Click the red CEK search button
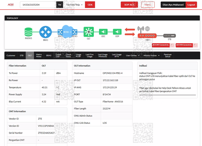Image resolution: width=202 pixels, height=146 pixels. click(x=90, y=5)
